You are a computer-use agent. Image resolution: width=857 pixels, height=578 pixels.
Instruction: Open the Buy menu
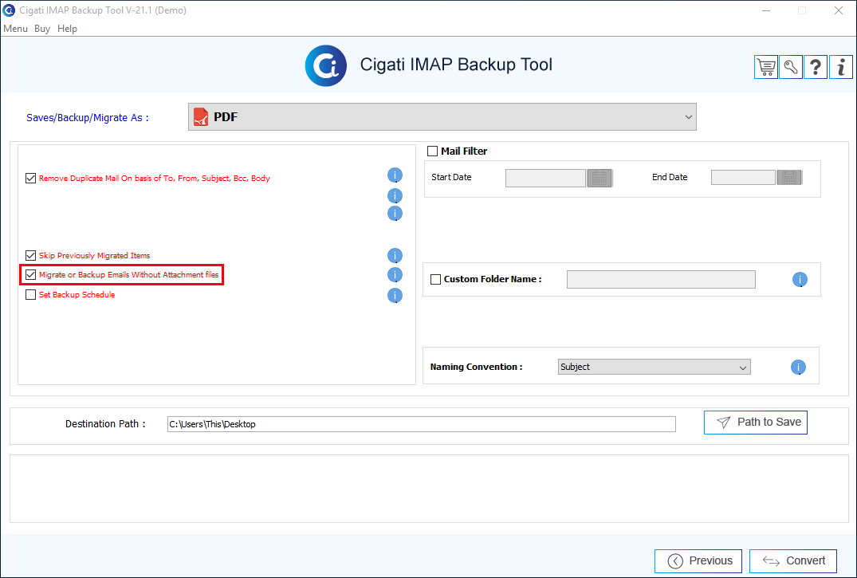point(42,29)
